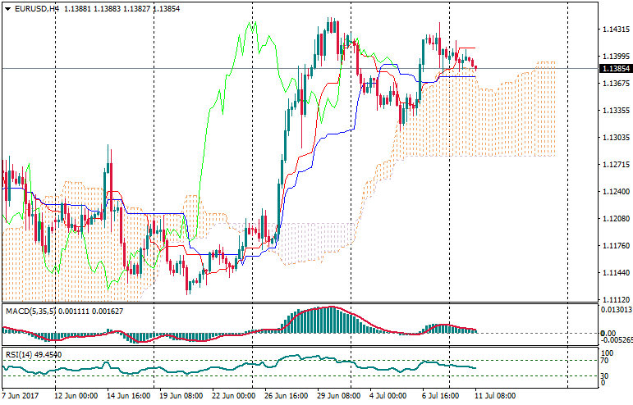The width and height of the screenshot is (633, 405).
Task: Open the chart menu triangle beside EURUSD,H4
Action: (7, 8)
